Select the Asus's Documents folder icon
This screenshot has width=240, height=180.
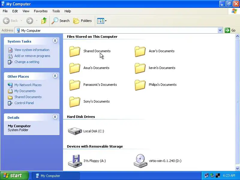(75, 68)
